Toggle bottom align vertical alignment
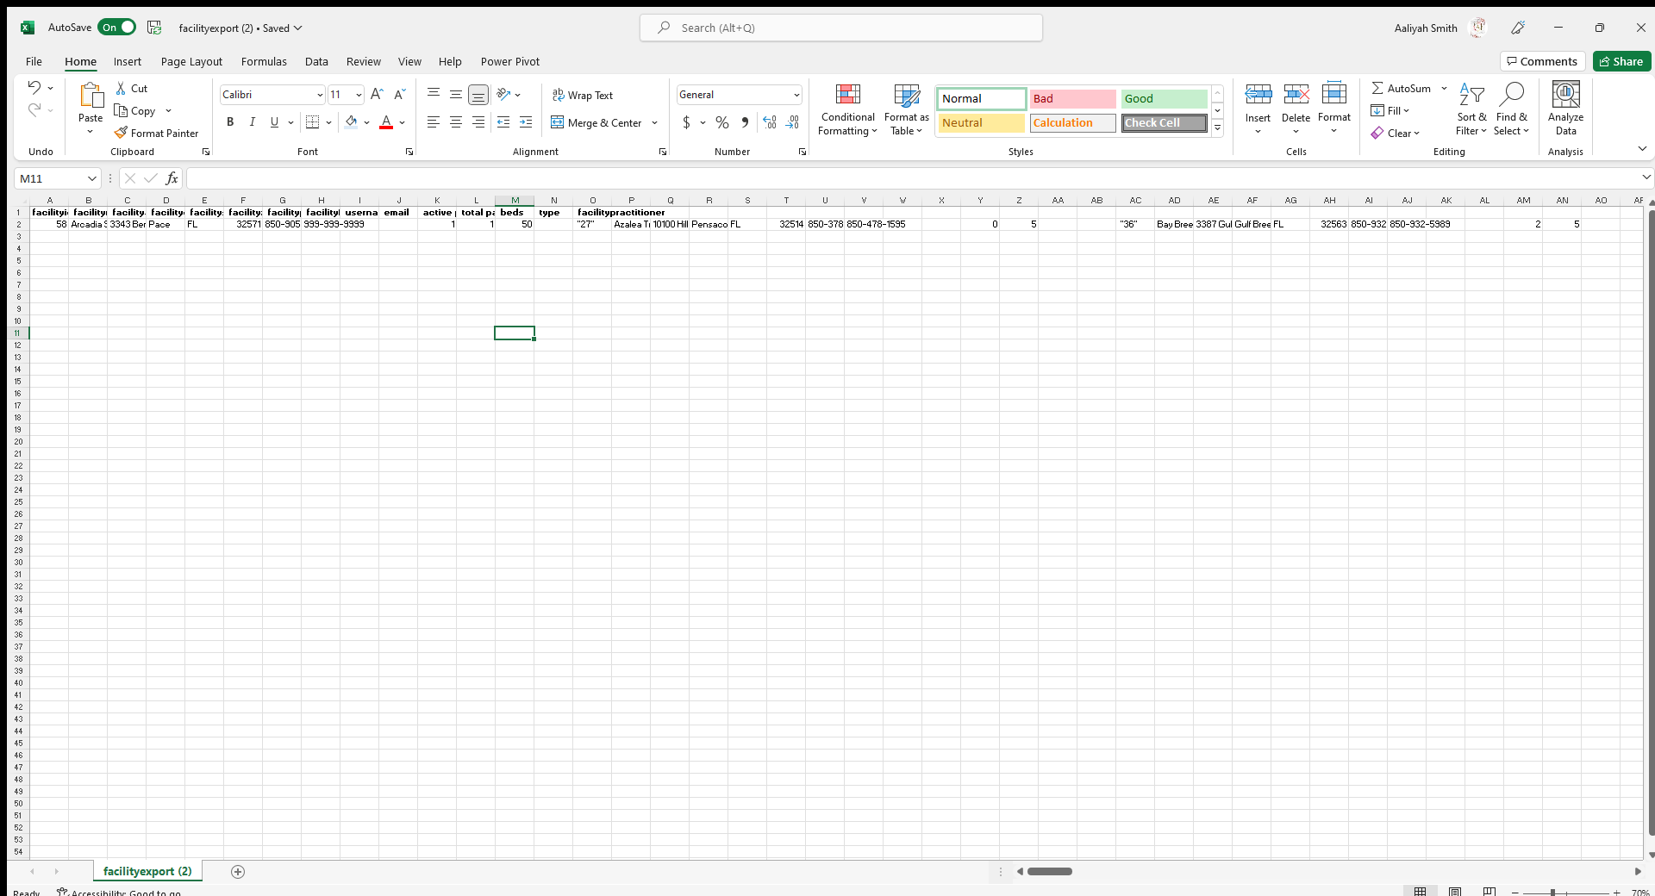Image resolution: width=1655 pixels, height=896 pixels. tap(478, 95)
